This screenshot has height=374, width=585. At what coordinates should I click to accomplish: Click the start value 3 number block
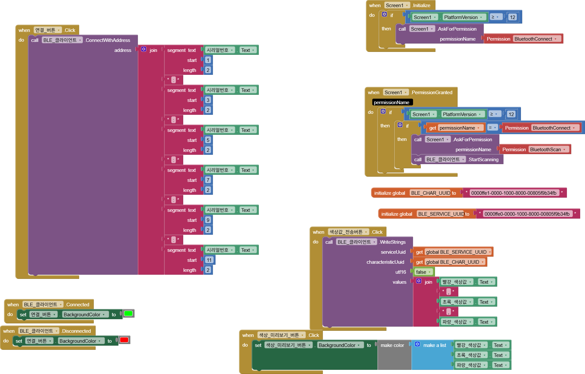pos(208,100)
